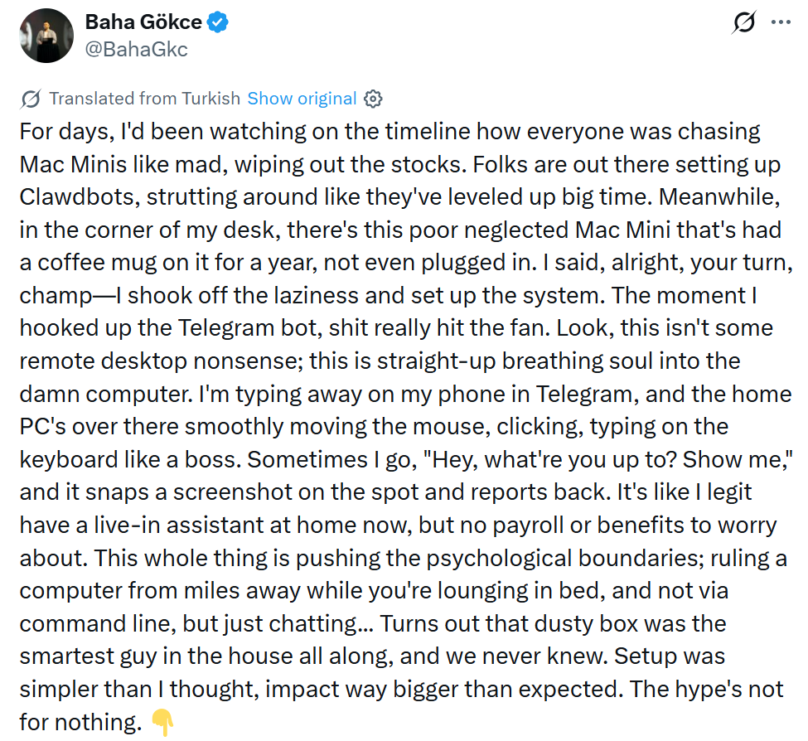The image size is (808, 741).
Task: Open Baha Gökce's profile picture
Action: pyautogui.click(x=46, y=36)
